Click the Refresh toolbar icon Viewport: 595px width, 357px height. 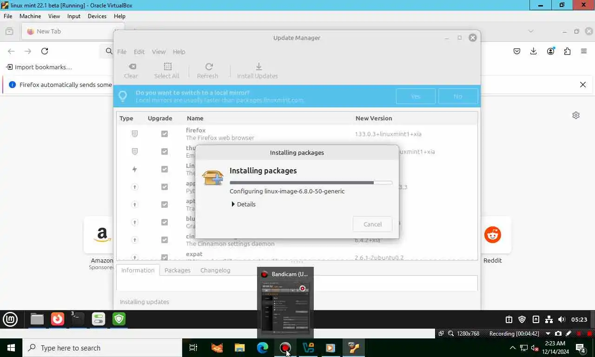(x=207, y=71)
